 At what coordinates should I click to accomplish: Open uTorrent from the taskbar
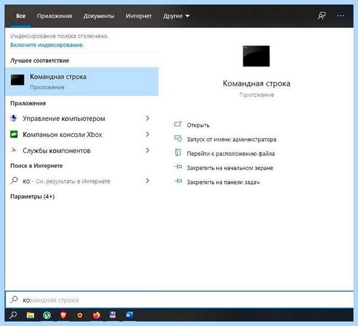(x=47, y=315)
